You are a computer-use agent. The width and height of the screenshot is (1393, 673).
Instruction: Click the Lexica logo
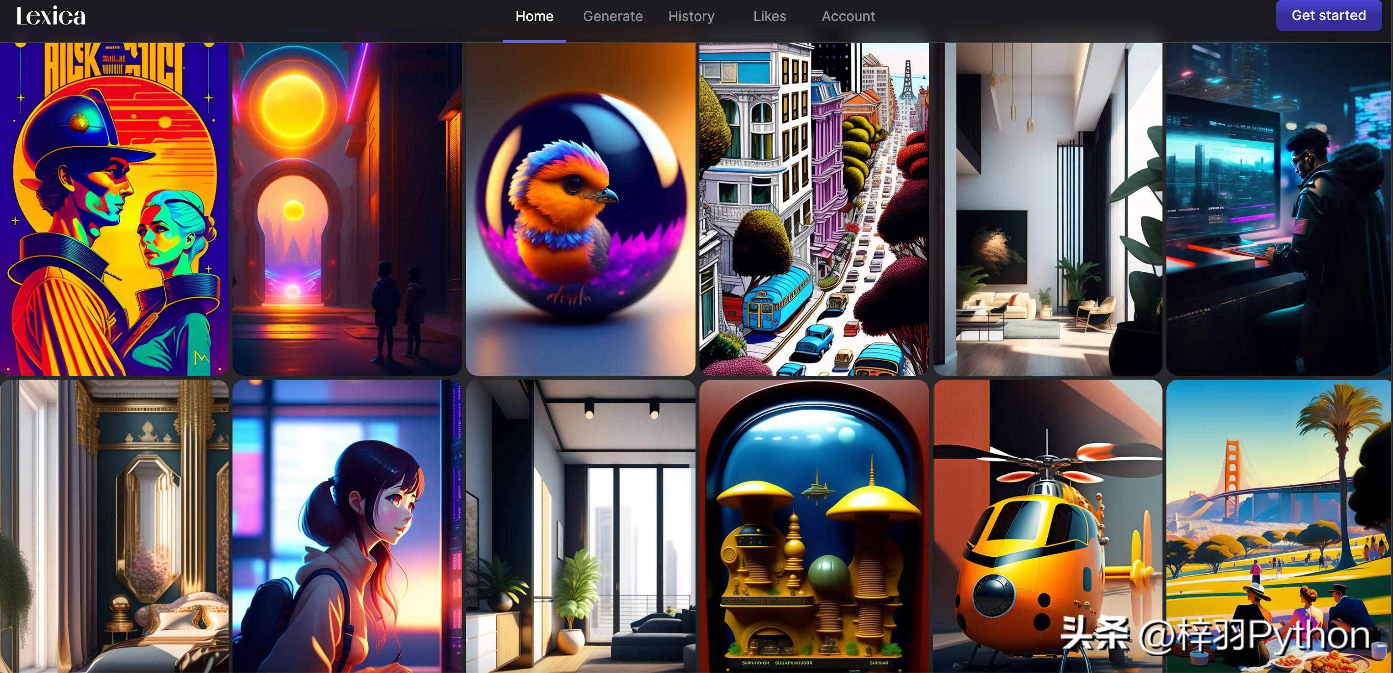pyautogui.click(x=51, y=16)
